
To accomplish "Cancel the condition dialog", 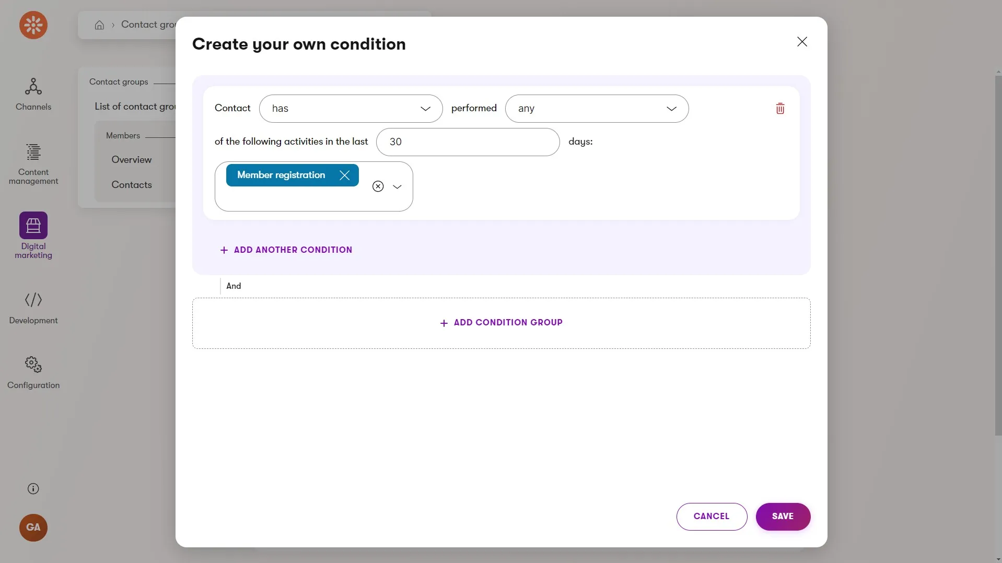I will (712, 517).
